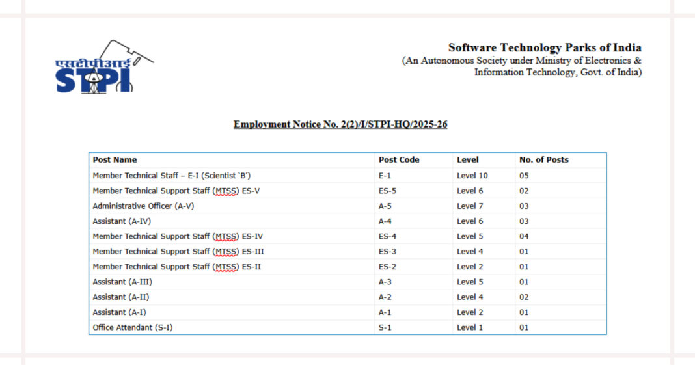The image size is (695, 365).
Task: Click the Level column header
Action: coord(467,159)
